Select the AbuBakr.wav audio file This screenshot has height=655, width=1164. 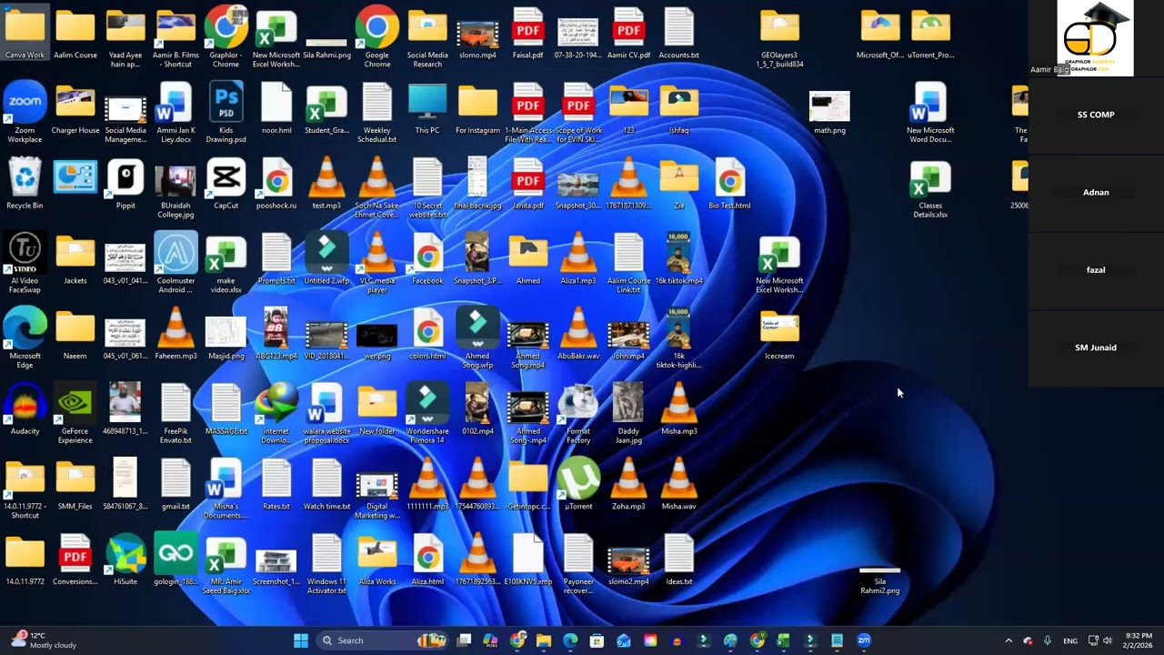pyautogui.click(x=578, y=336)
